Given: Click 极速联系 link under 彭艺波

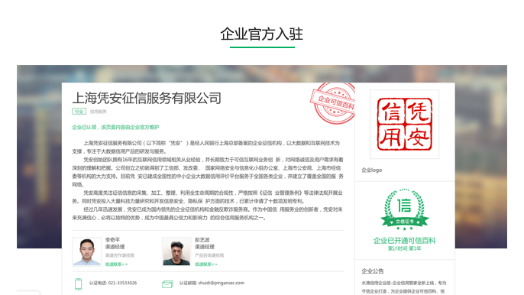Looking at the screenshot, I should point(206,264).
